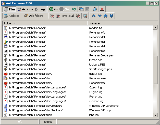Click the remove selected files icon

[52, 16]
